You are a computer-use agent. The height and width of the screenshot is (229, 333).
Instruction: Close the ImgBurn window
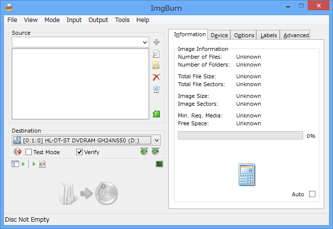point(318,6)
